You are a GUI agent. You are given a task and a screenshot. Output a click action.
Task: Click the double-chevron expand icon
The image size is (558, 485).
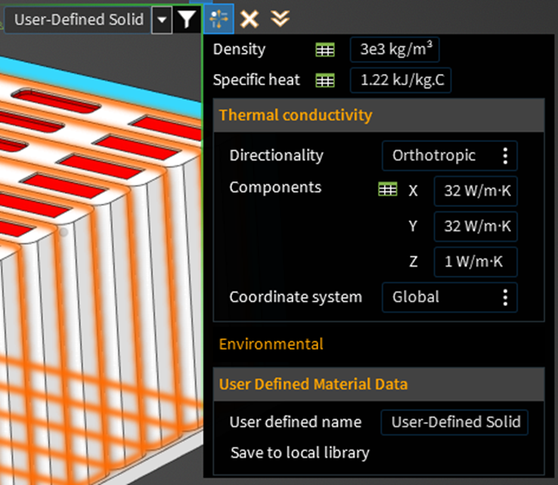280,18
